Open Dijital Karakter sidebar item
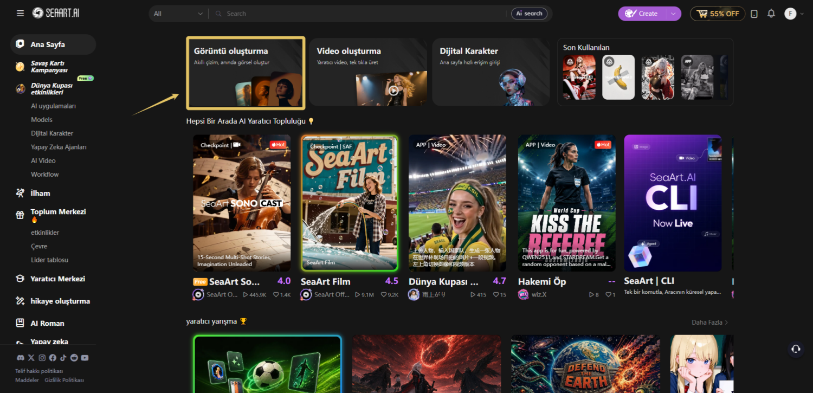The image size is (813, 393). [52, 133]
